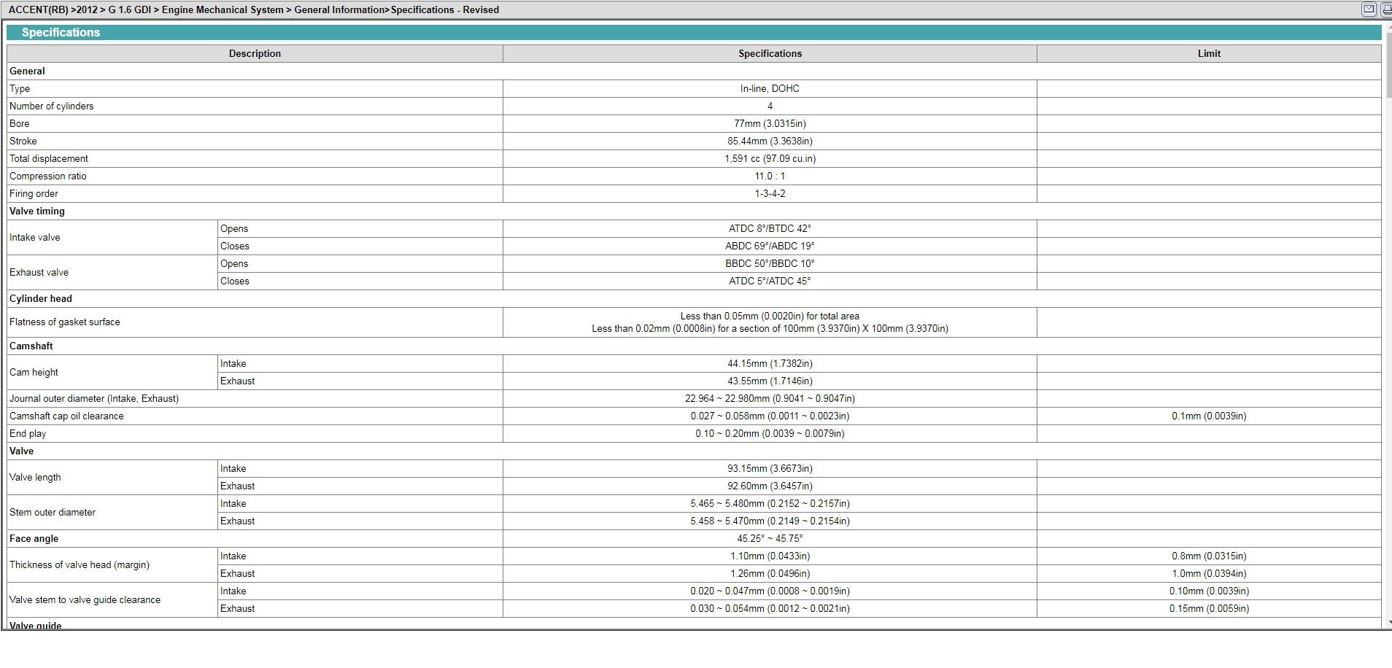Click the compression ratio value 11.0 : 1
This screenshot has height=668, width=1392.
pyautogui.click(x=770, y=176)
